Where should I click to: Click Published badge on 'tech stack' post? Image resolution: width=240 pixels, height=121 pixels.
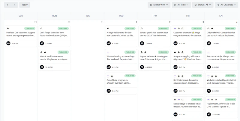163,52
